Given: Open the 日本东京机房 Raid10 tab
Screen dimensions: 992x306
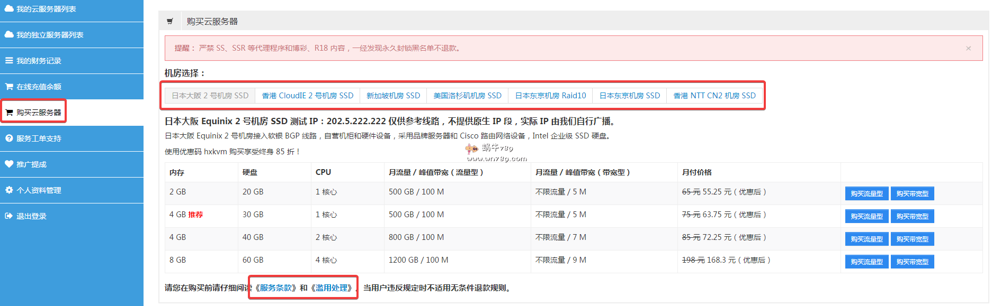Looking at the screenshot, I should pos(550,96).
